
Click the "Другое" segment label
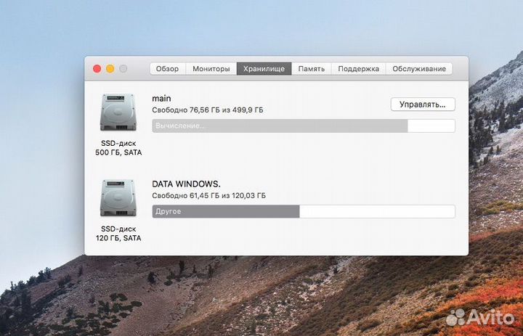[168, 212]
